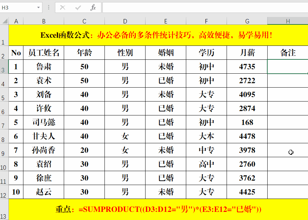Select the name cell '刘备'
The image size is (308, 220).
pyautogui.click(x=44, y=95)
